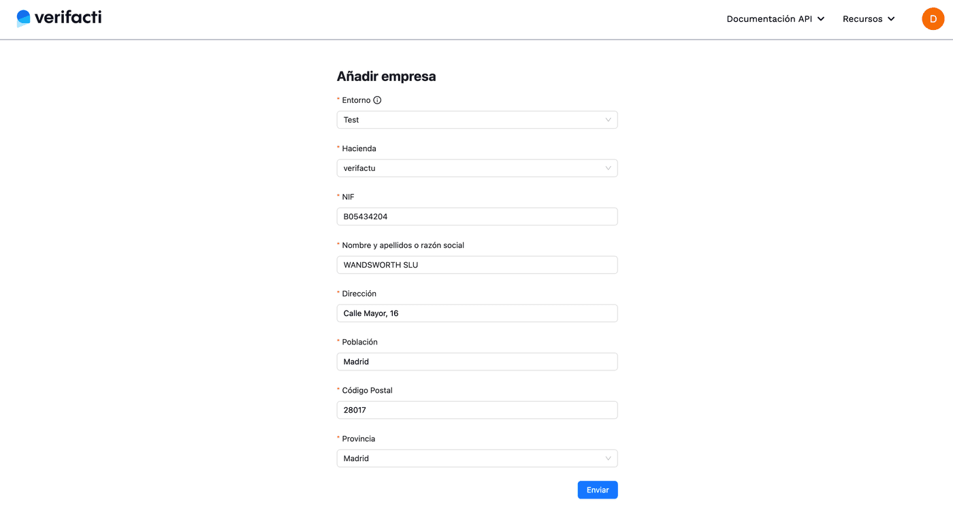Click the arrow in the Hacienda select
The width and height of the screenshot is (953, 523).
point(608,168)
